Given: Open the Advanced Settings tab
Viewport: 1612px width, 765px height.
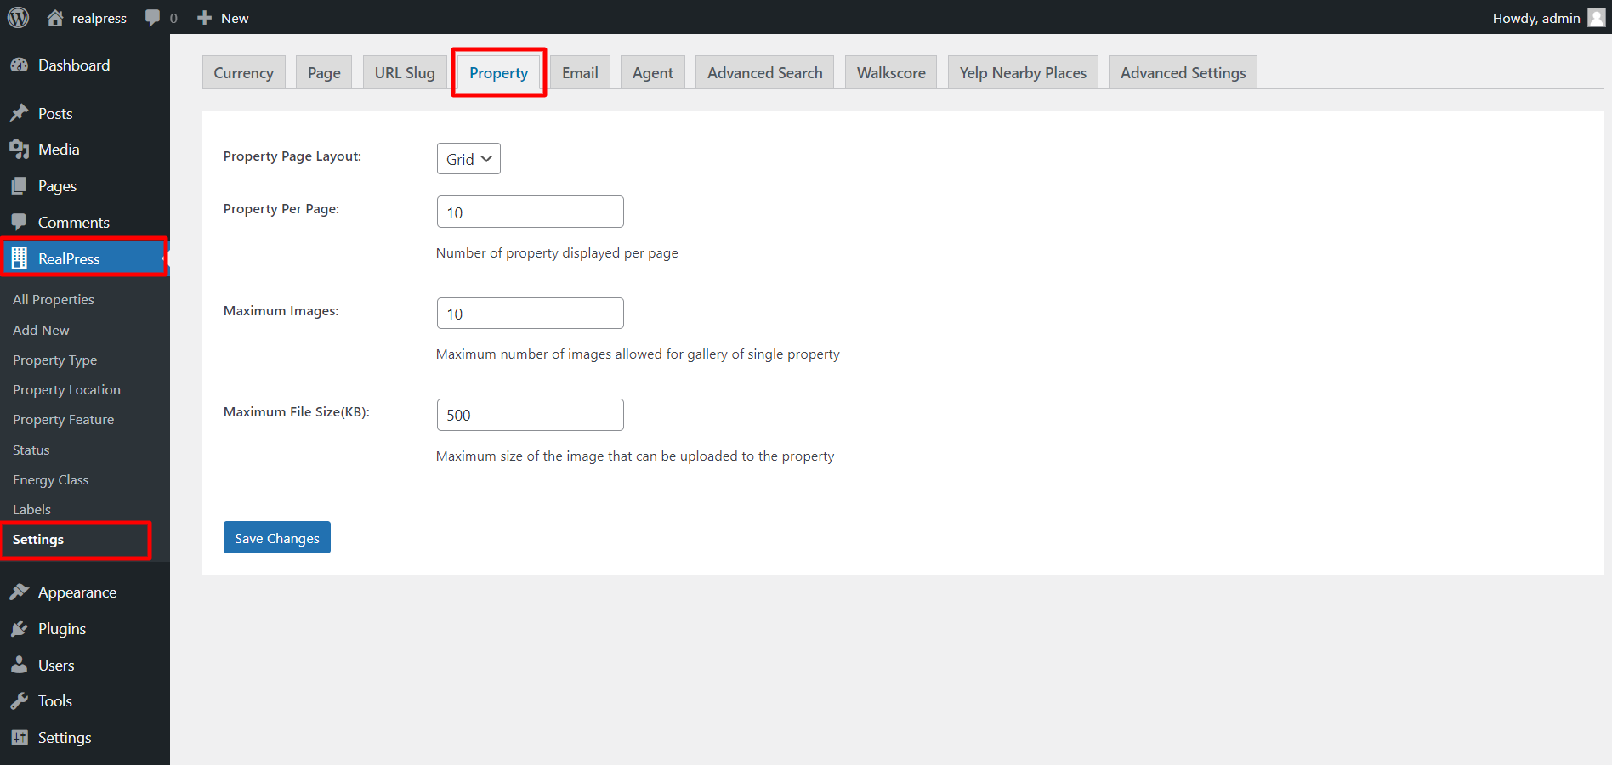Looking at the screenshot, I should [x=1183, y=73].
